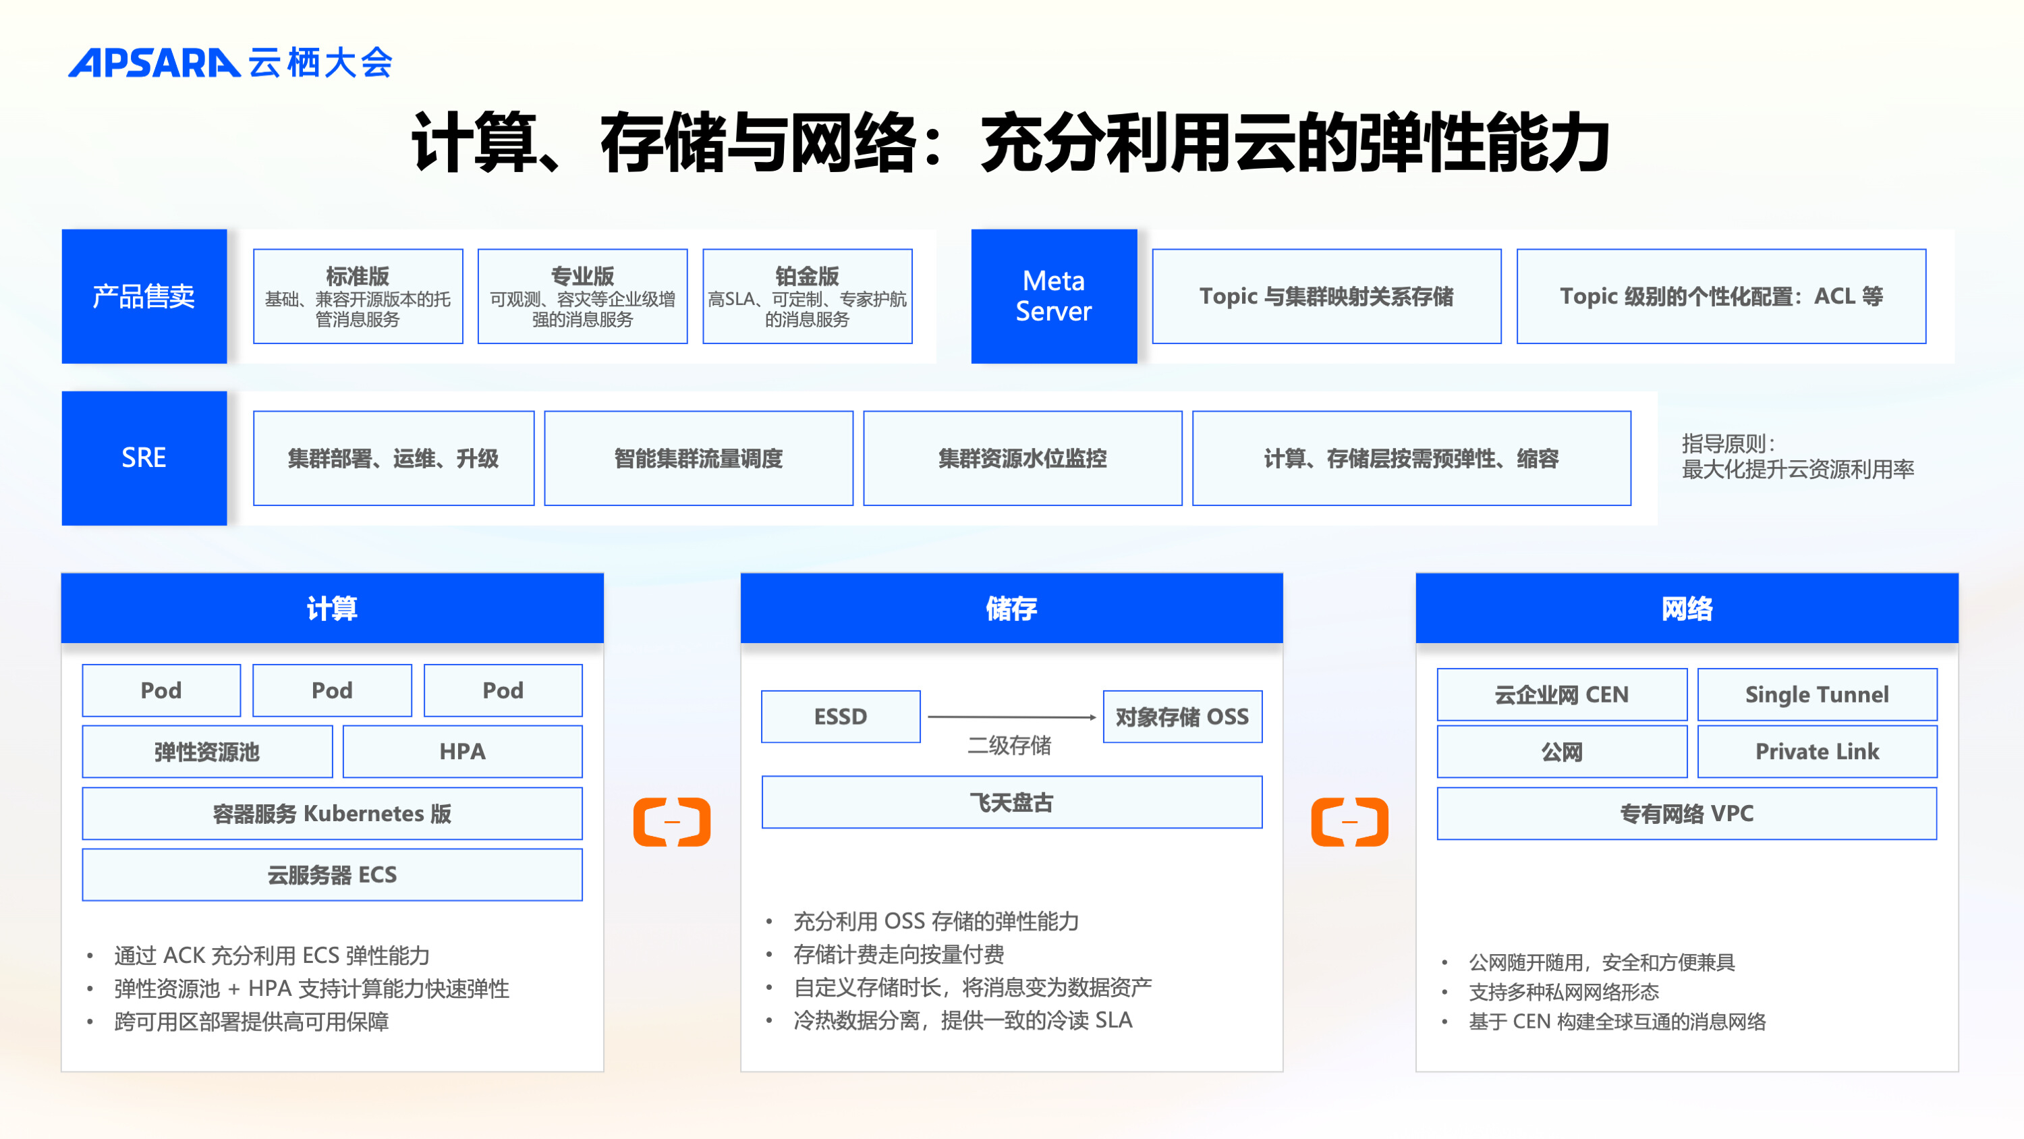This screenshot has width=2024, height=1139.
Task: Click the 网络 section header
Action: pyautogui.click(x=1687, y=609)
